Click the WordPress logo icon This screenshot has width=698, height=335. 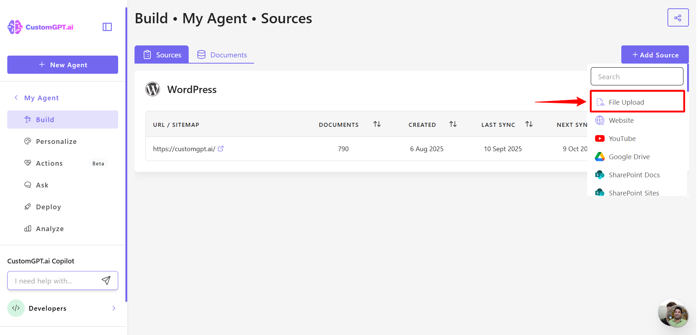click(153, 89)
